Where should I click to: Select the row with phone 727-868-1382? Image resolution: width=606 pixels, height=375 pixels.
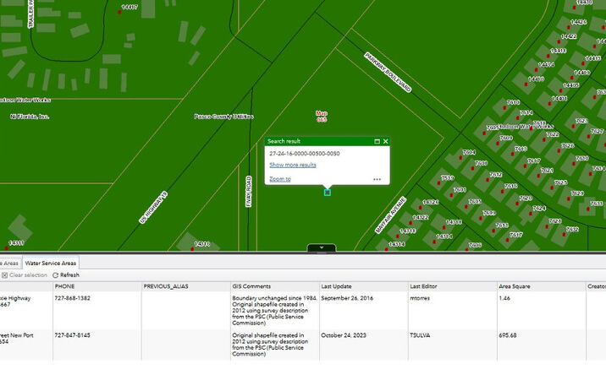[73, 298]
